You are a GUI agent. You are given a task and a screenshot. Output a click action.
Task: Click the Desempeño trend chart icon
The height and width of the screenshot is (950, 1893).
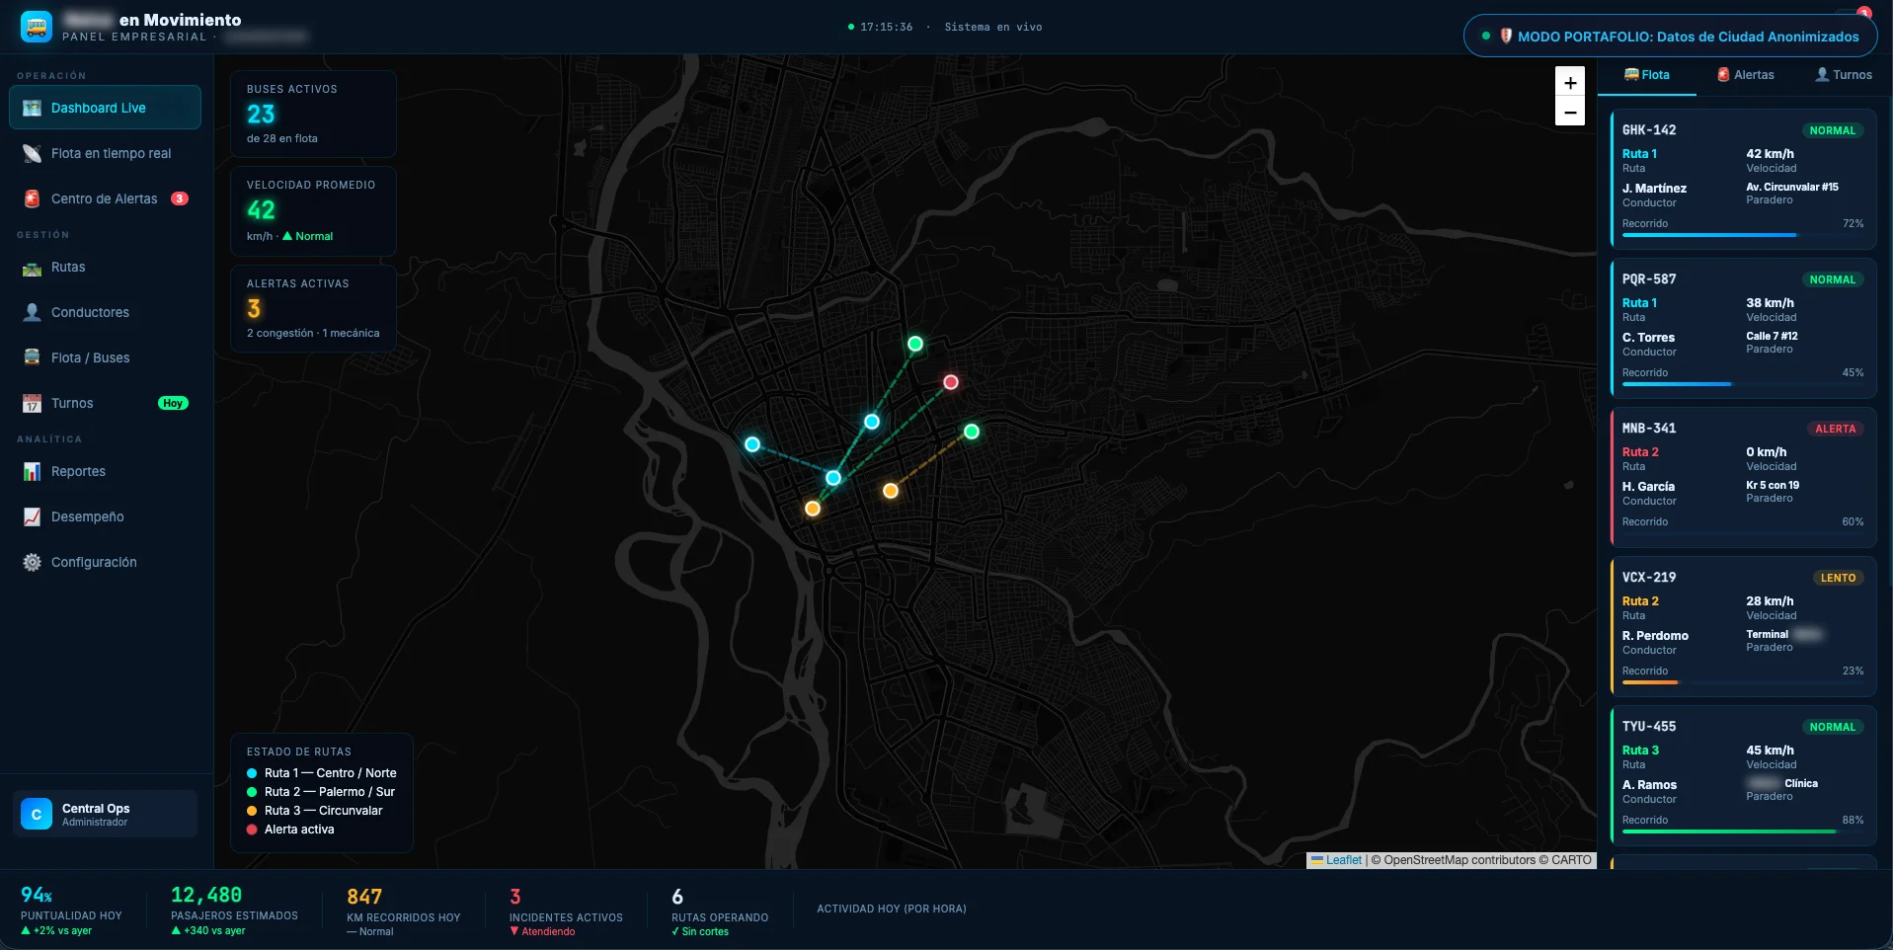pyautogui.click(x=32, y=516)
